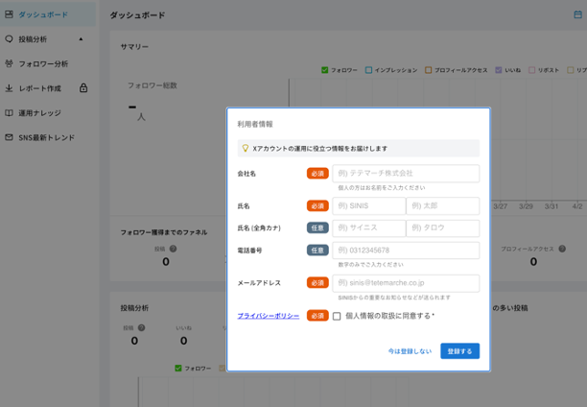Click the 登録する button
The image size is (587, 407).
(459, 351)
